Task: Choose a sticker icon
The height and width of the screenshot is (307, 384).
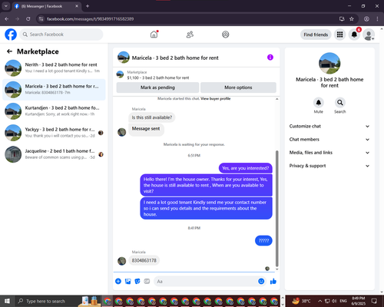Action: pyautogui.click(x=137, y=281)
